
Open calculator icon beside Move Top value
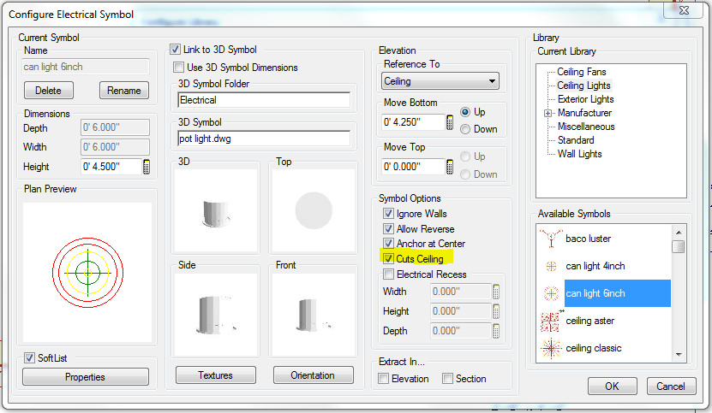click(450, 167)
